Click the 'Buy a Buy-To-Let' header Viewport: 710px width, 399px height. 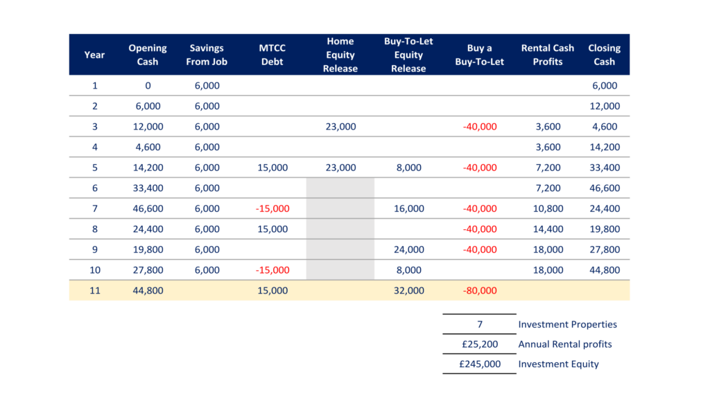pyautogui.click(x=480, y=55)
